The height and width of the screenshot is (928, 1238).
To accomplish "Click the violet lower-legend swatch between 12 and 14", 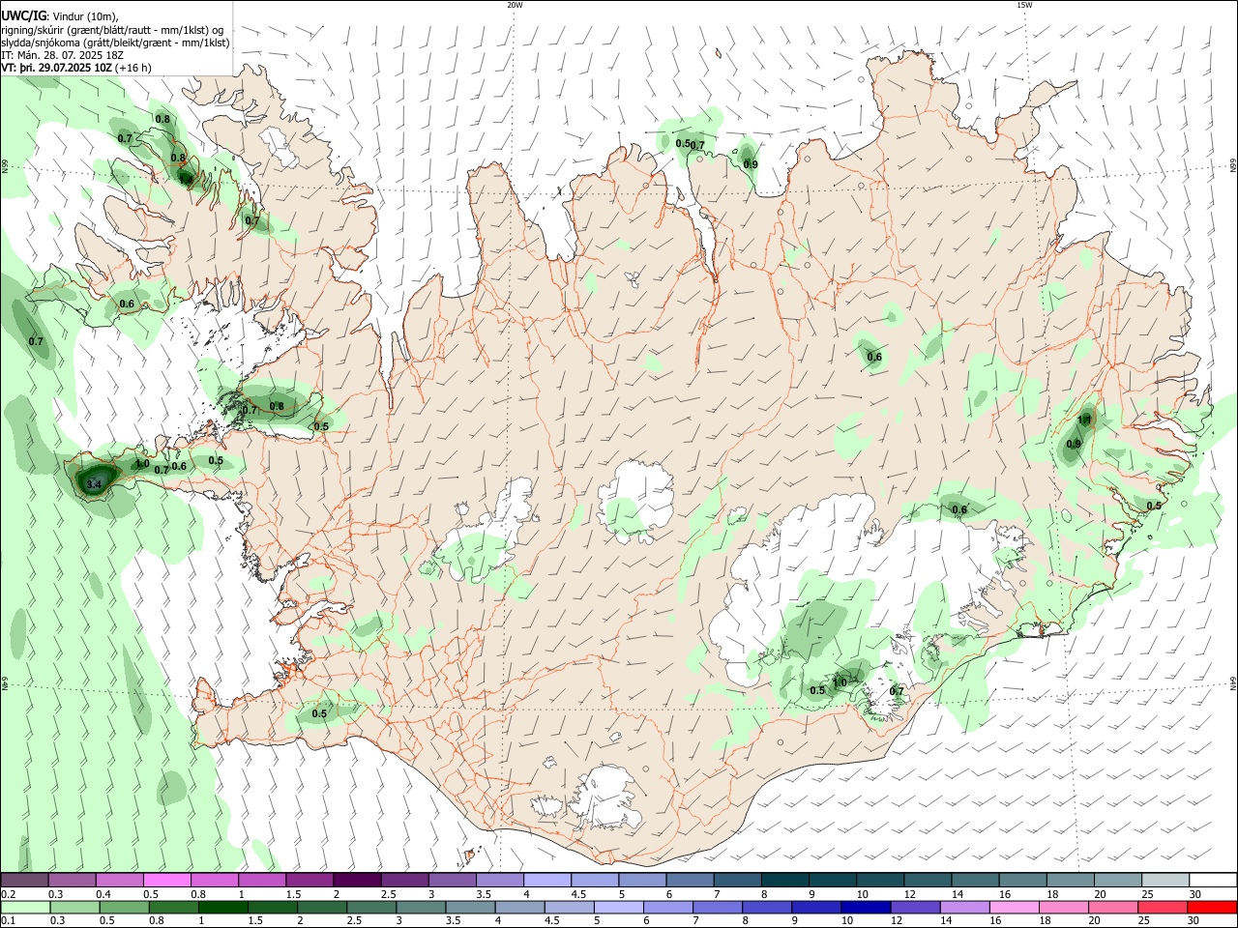I will tap(914, 907).
